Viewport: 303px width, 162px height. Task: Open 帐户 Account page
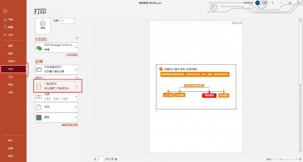11,141
